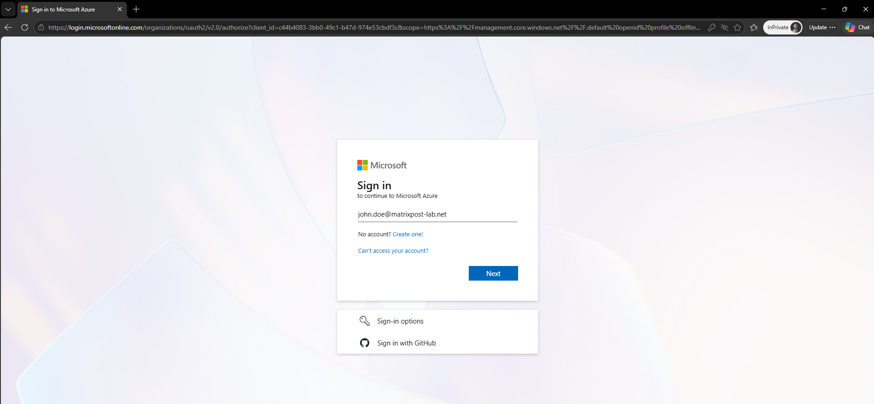Screen dimensions: 874x404
Task: Follow the Create one! link
Action: [x=408, y=234]
